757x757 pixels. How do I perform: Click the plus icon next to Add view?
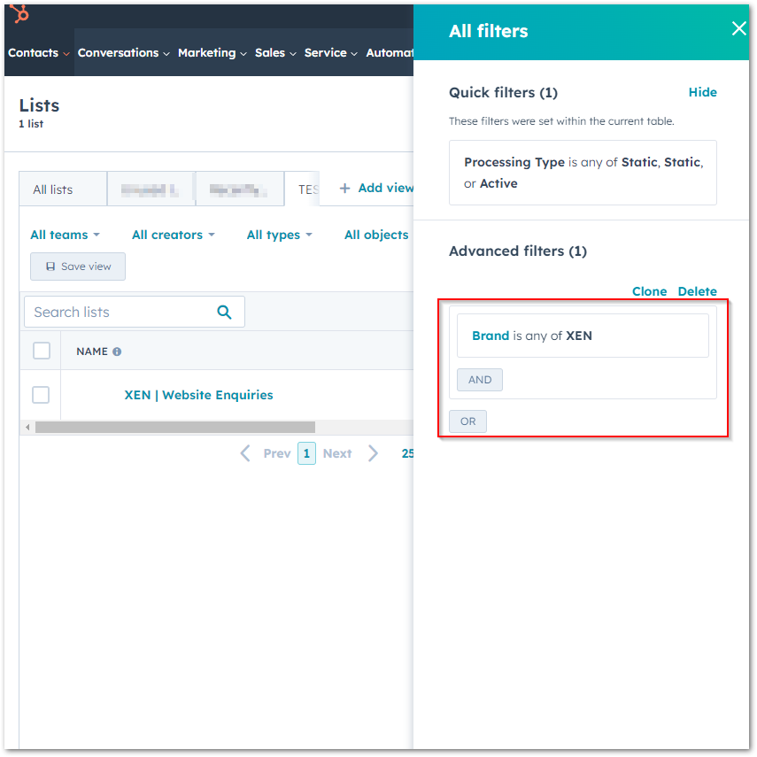(344, 188)
